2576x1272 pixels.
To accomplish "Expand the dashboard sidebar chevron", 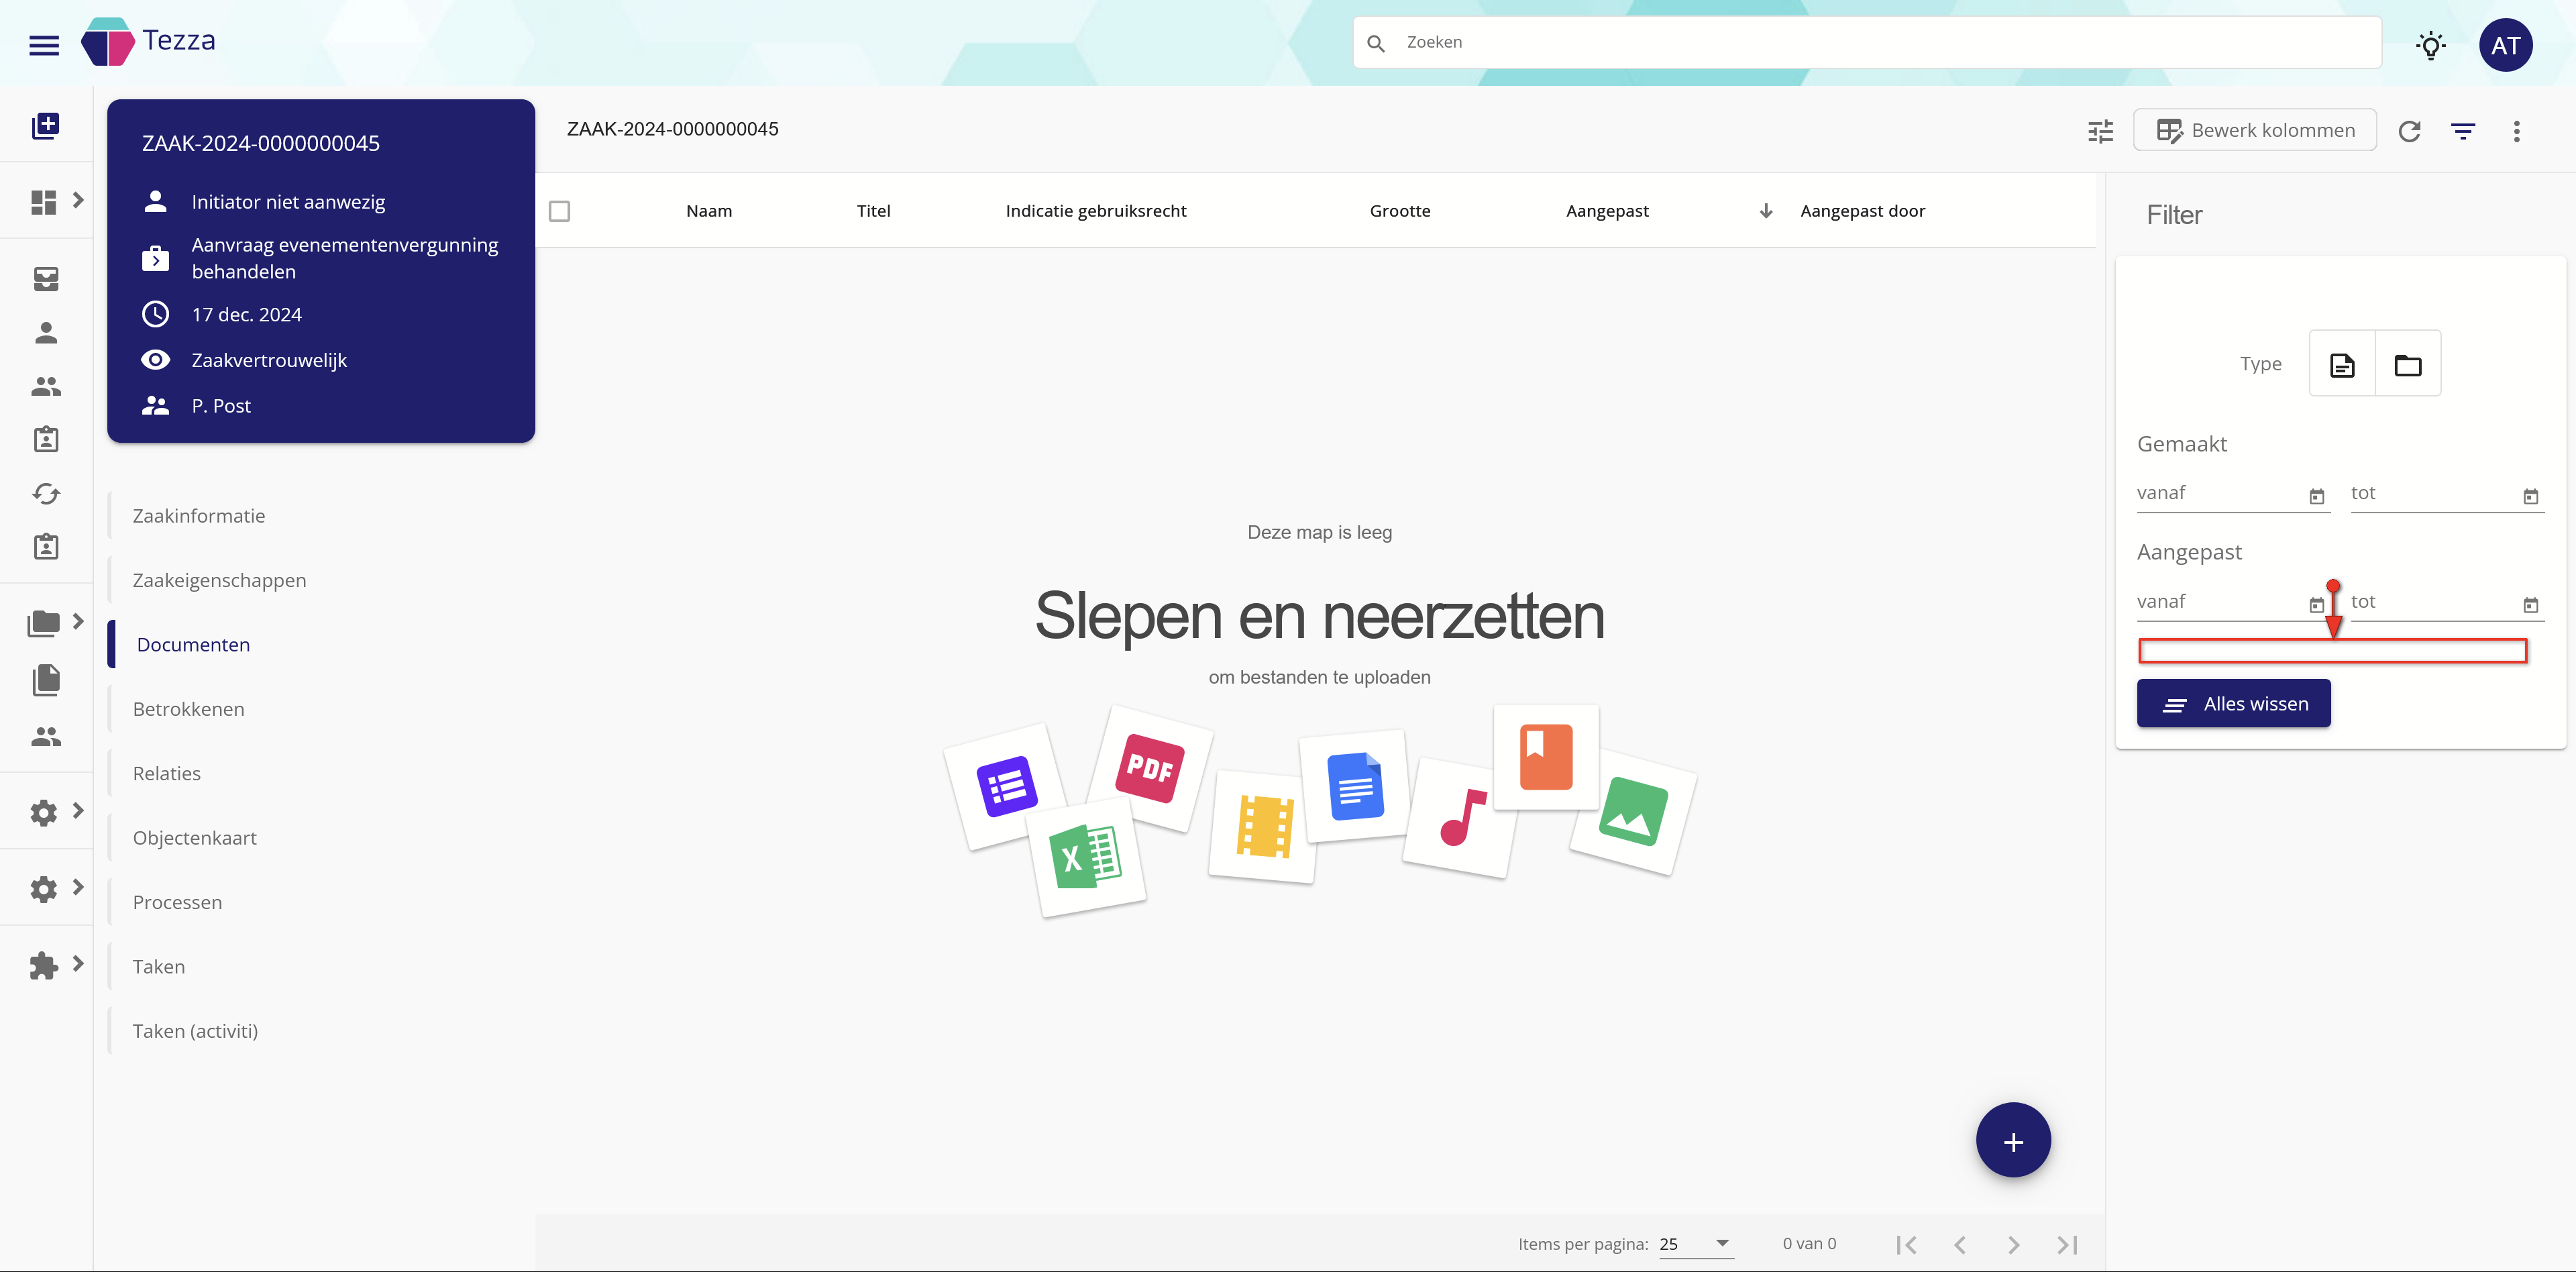I will tap(78, 200).
